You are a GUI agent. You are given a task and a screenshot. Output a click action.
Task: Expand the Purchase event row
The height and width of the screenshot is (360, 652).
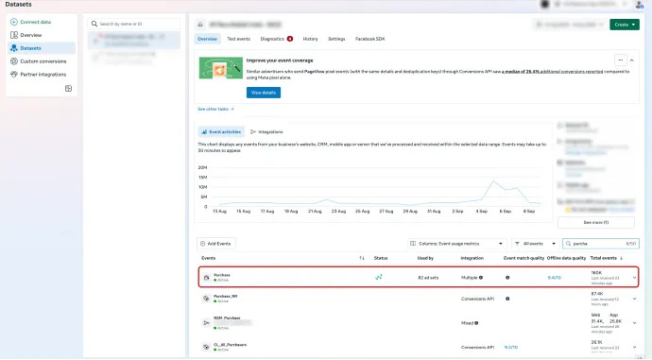click(x=635, y=277)
